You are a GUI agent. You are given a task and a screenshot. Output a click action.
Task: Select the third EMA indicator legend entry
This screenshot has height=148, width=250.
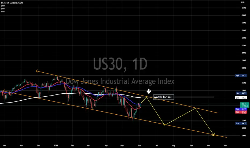3,12
